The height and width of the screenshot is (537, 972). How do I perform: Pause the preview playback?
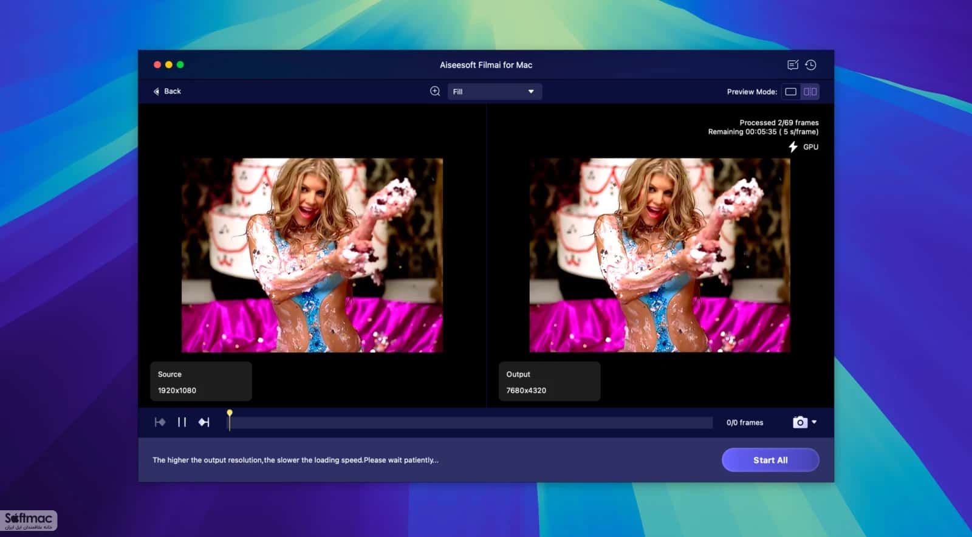[182, 422]
